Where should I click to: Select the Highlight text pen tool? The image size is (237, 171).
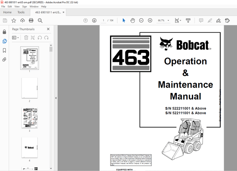[210, 21]
